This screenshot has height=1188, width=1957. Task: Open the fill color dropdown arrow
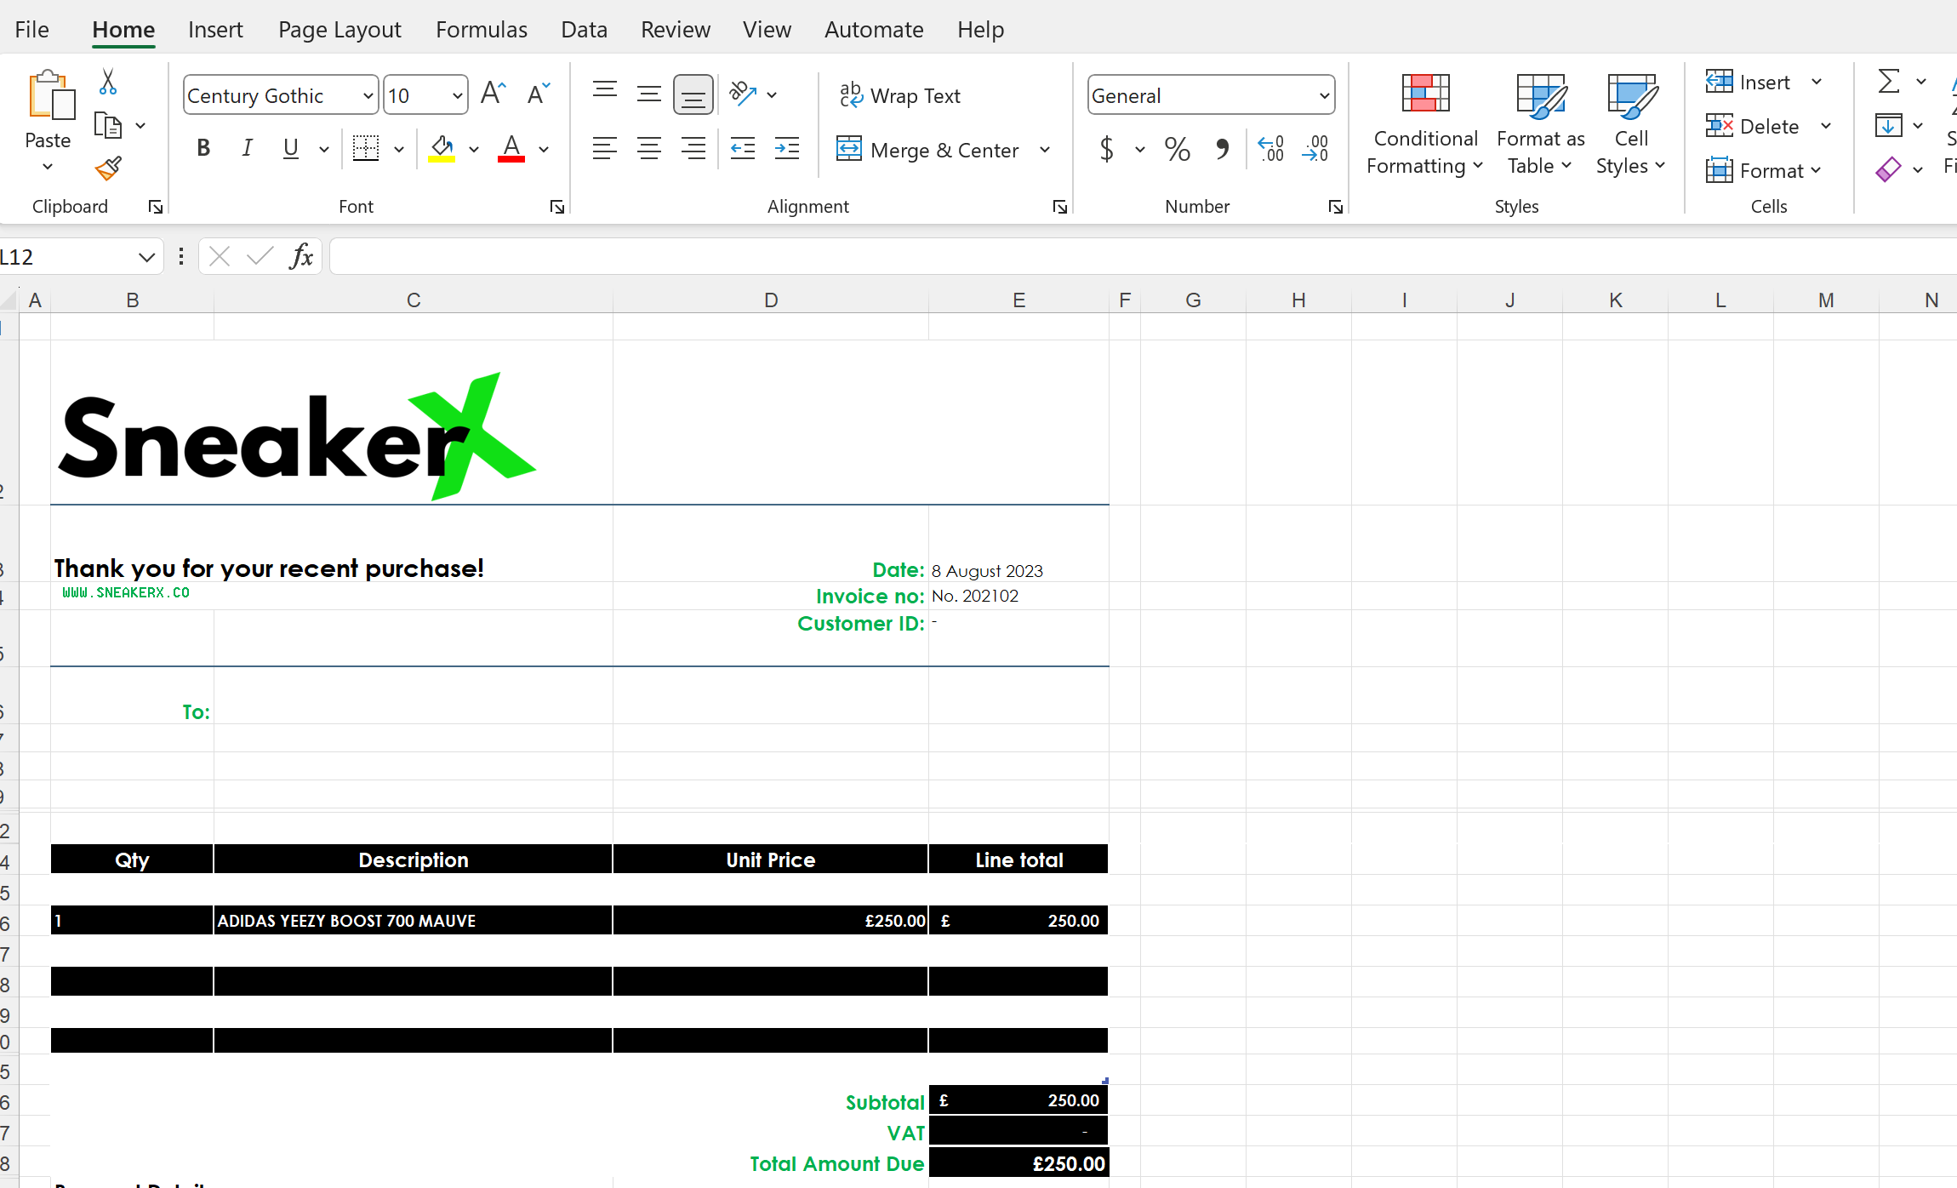(474, 149)
